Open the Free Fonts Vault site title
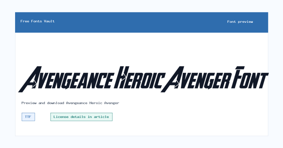This screenshot has width=283, height=148. (37, 21)
